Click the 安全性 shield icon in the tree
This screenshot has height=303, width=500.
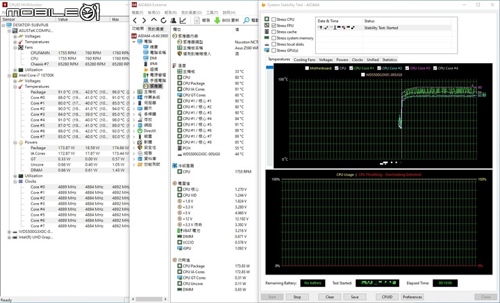[x=140, y=148]
